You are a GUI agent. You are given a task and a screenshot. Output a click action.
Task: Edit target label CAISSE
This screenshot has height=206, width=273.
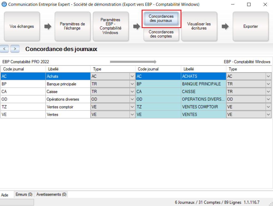point(204,92)
